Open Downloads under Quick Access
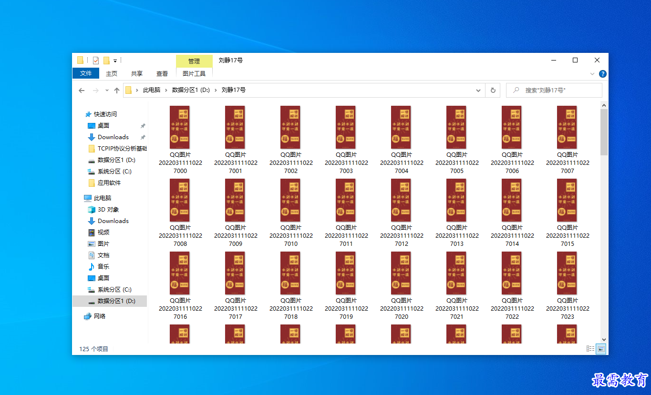Screen dimensions: 651x395 [113, 137]
